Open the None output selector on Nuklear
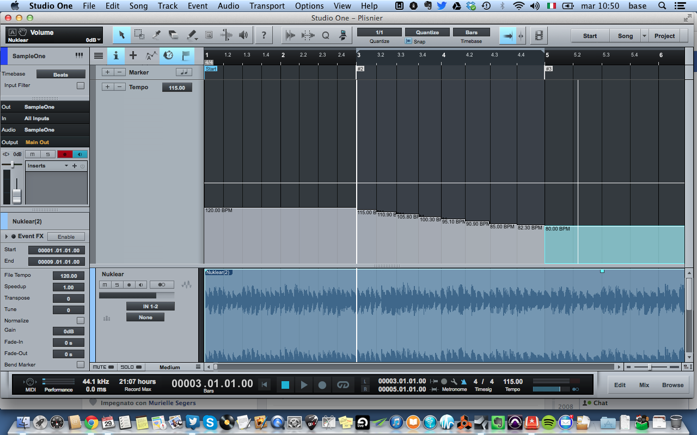Screen dimensions: 697x435 [x=145, y=318]
